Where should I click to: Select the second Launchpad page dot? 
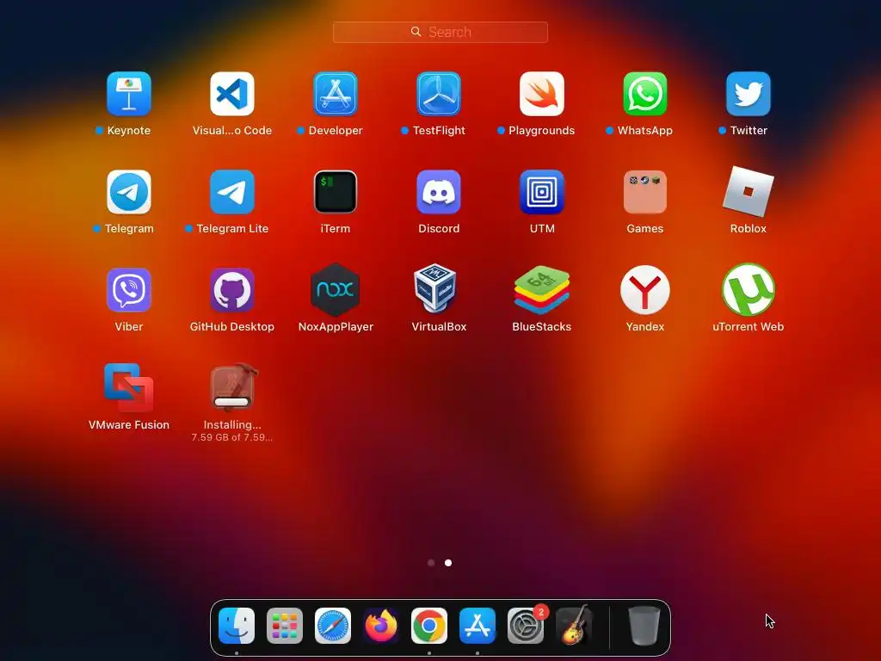coord(448,563)
